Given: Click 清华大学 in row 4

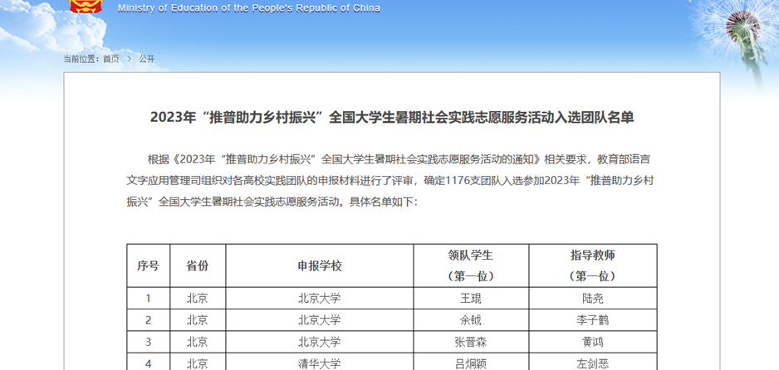Looking at the screenshot, I should [320, 364].
